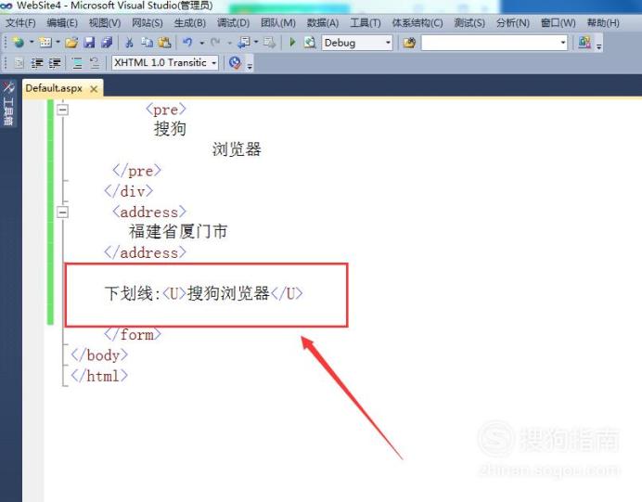Click the Add New Item icon
Screen dimensions: 642x502
pos(45,42)
